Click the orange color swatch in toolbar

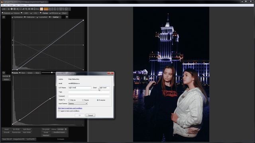tap(46, 9)
